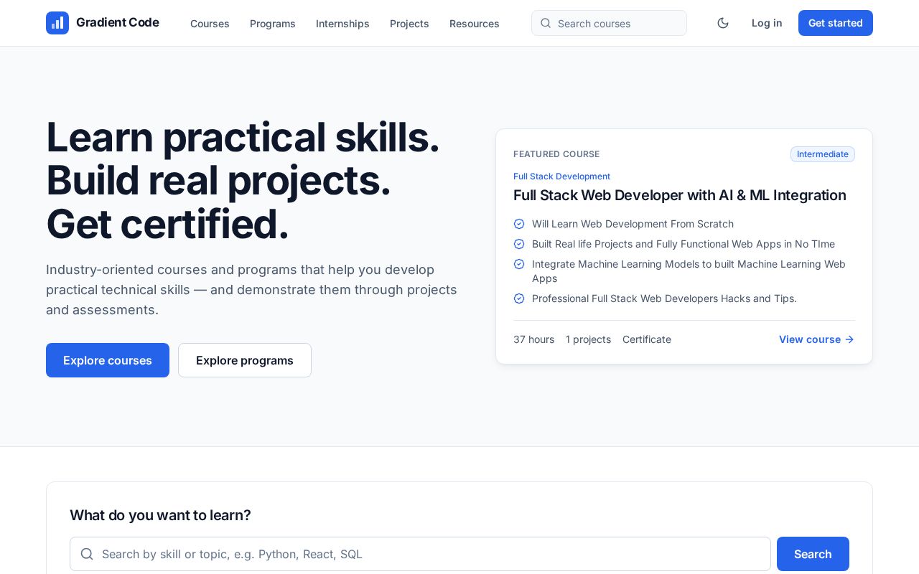Image resolution: width=919 pixels, height=574 pixels.
Task: Go to the Internships page
Action: pyautogui.click(x=342, y=24)
